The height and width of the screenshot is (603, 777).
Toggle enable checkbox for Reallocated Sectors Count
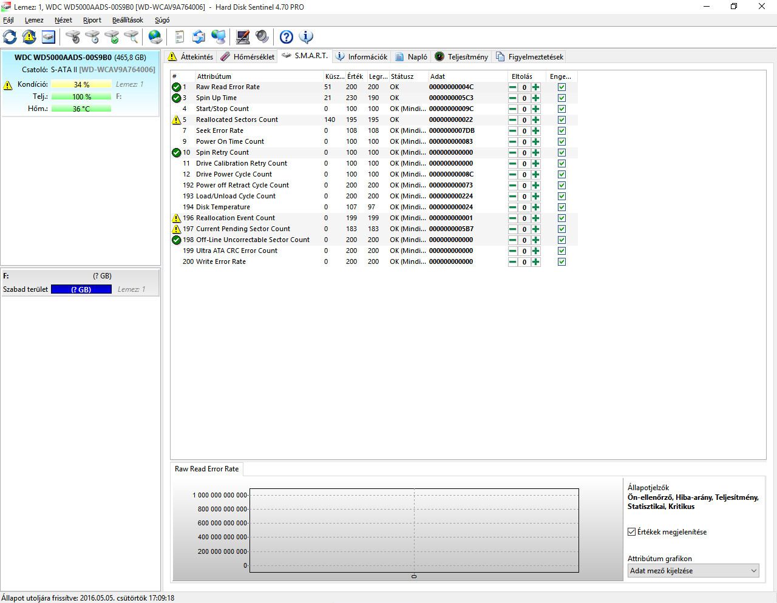(x=562, y=120)
